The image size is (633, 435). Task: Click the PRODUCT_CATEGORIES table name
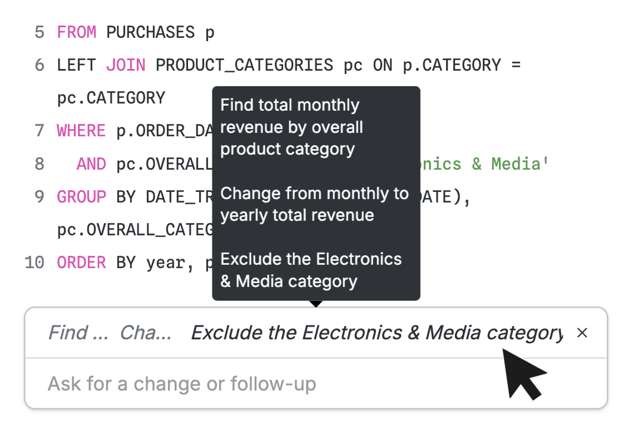pos(244,65)
